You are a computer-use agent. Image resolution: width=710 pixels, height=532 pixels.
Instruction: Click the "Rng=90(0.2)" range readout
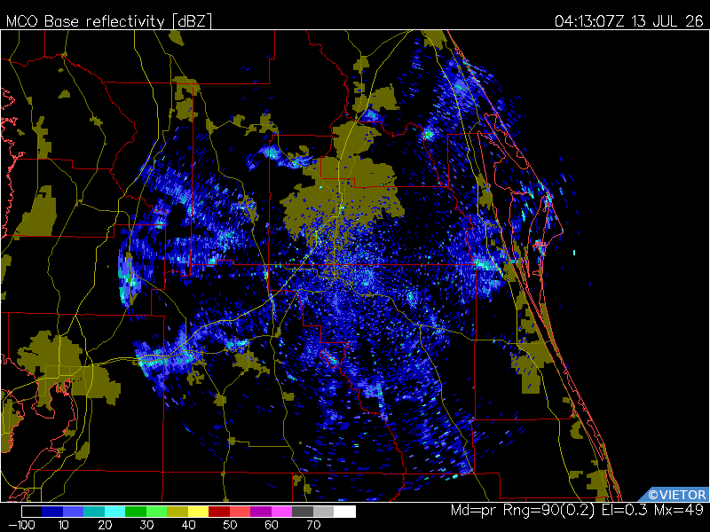(x=548, y=511)
